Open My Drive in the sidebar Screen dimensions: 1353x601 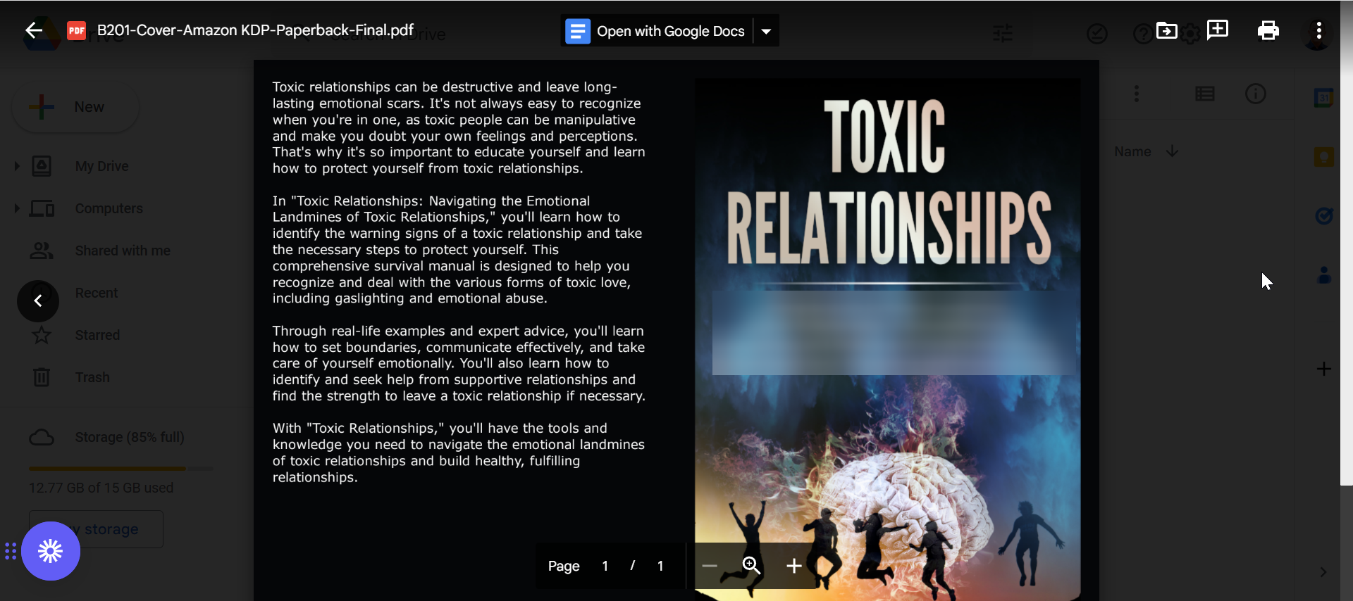coord(102,166)
